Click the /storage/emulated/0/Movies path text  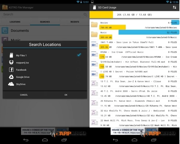161,28
